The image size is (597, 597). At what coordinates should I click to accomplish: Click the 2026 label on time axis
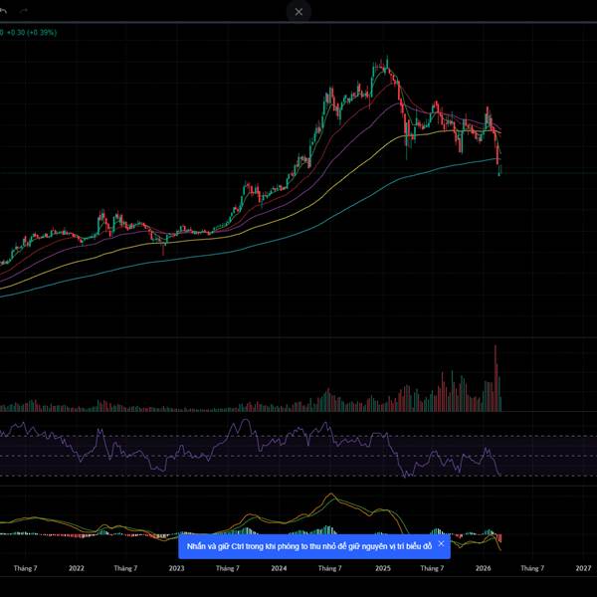point(484,568)
